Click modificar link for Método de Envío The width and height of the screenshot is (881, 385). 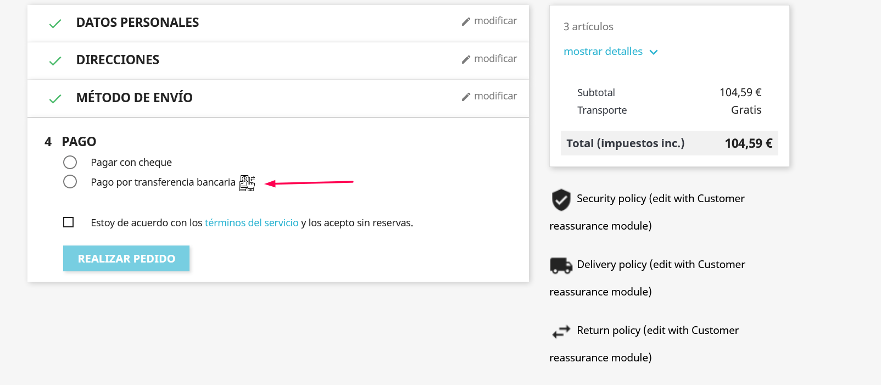click(495, 96)
